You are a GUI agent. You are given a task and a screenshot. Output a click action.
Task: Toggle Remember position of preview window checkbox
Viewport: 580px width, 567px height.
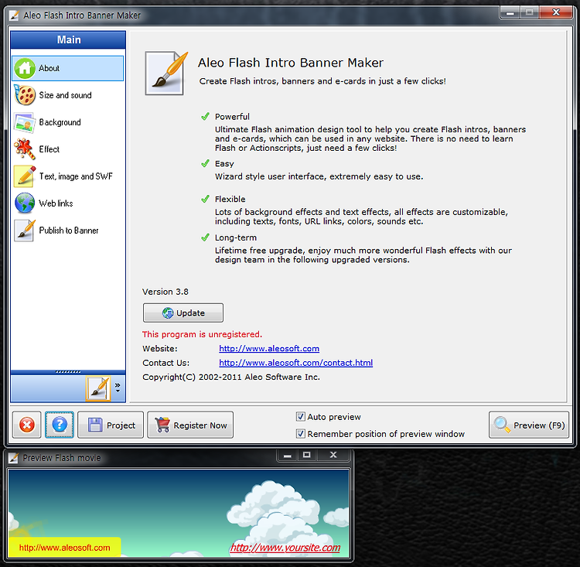pyautogui.click(x=300, y=433)
